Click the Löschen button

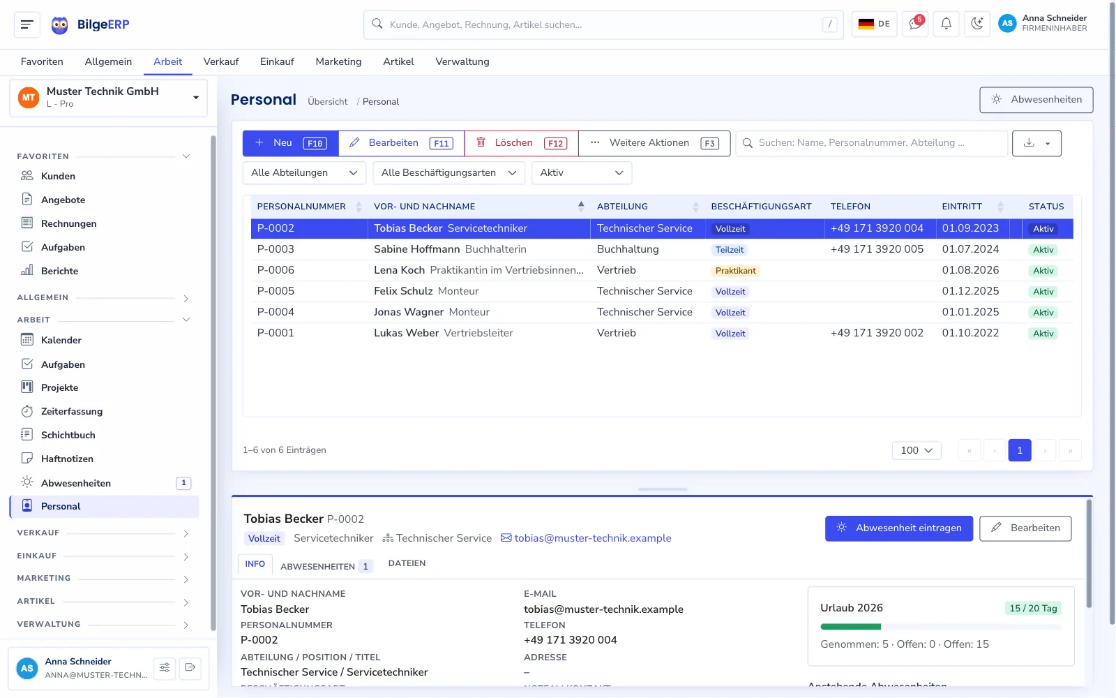[x=521, y=143]
